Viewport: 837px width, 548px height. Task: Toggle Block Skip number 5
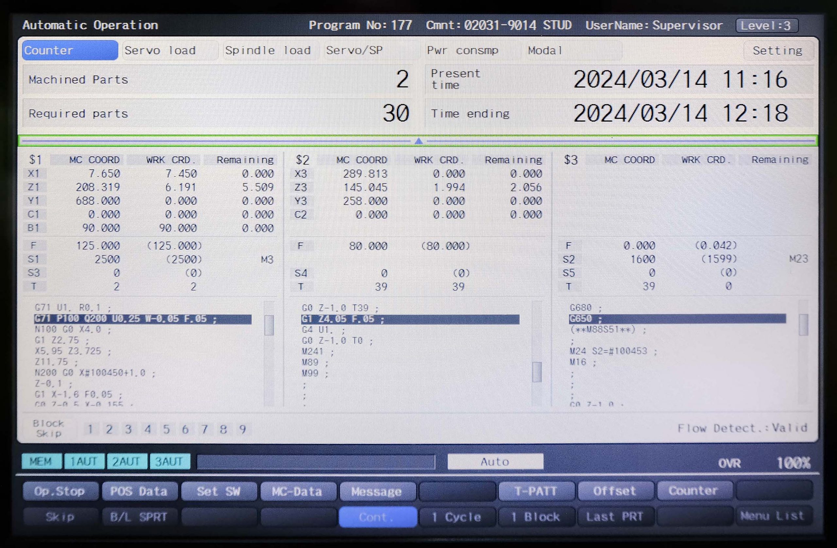click(x=166, y=429)
